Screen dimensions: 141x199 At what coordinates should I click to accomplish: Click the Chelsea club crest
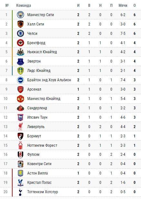coord(20,33)
